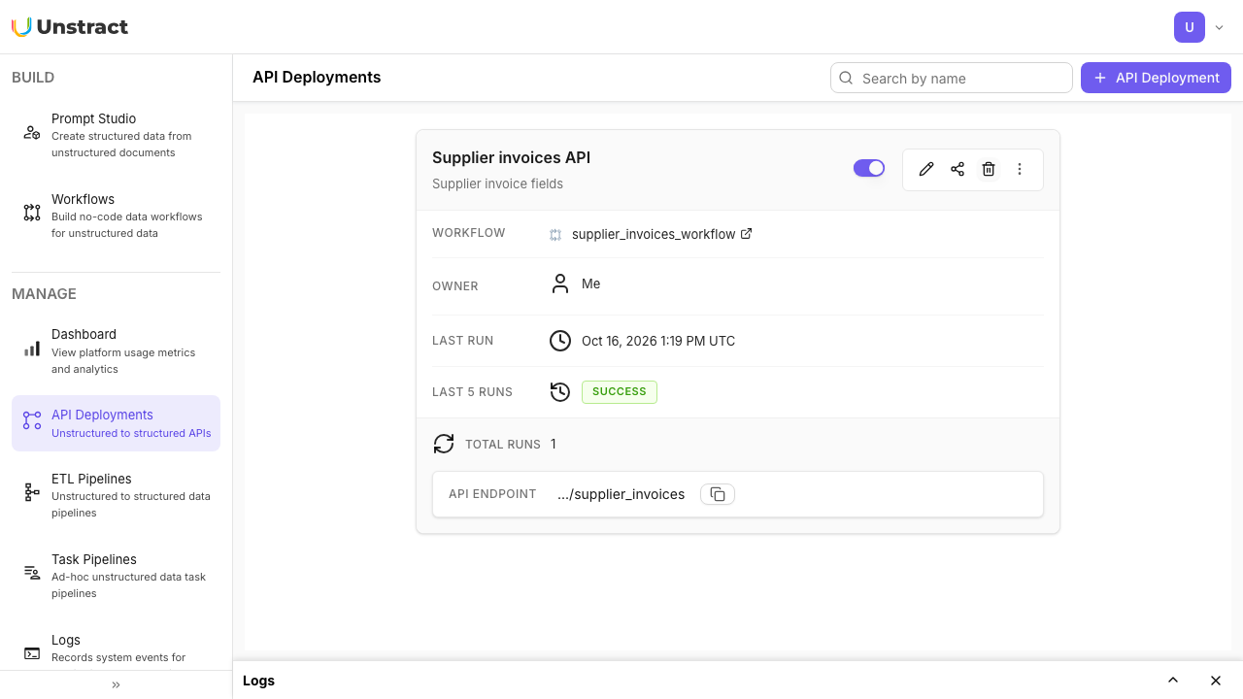1243x699 pixels.
Task: Click the Supplier invoice fields description
Action: (497, 183)
